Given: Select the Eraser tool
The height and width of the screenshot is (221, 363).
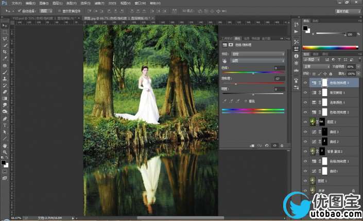Looking at the screenshot, I should (x=5, y=92).
